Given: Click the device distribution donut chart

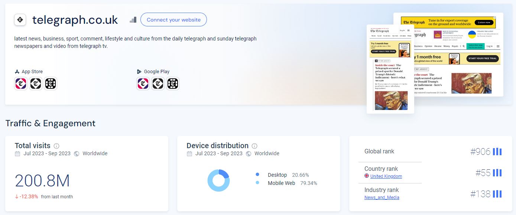Looking at the screenshot, I should coord(218,180).
